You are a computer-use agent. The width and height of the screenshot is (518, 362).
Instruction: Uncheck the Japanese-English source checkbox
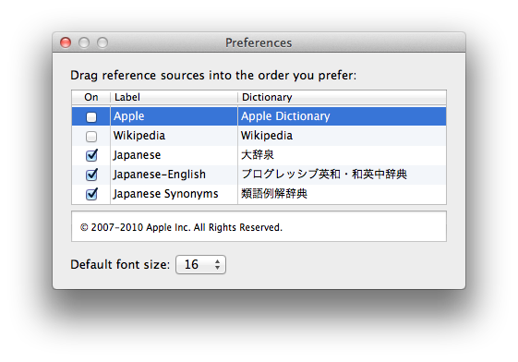tap(91, 175)
